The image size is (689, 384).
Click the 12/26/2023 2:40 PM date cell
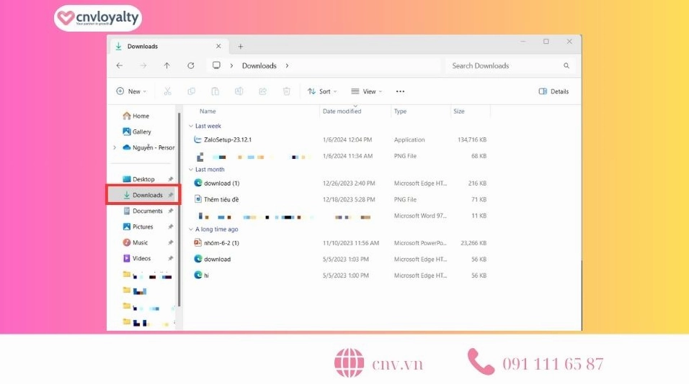click(x=349, y=183)
